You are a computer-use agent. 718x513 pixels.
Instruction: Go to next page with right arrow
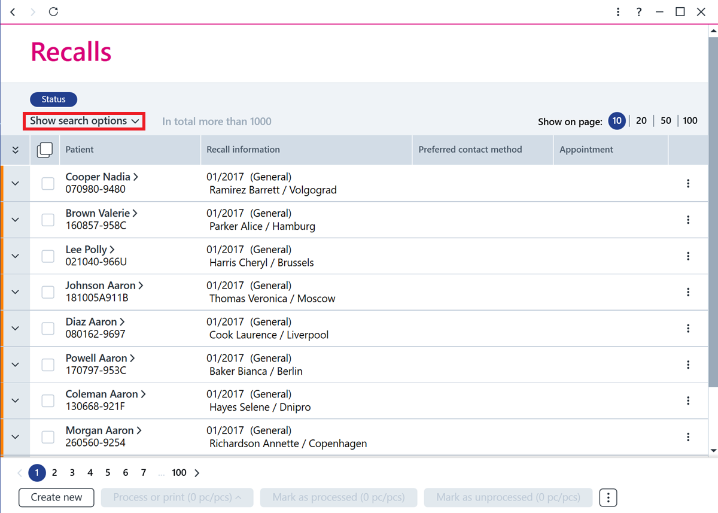[x=197, y=473]
